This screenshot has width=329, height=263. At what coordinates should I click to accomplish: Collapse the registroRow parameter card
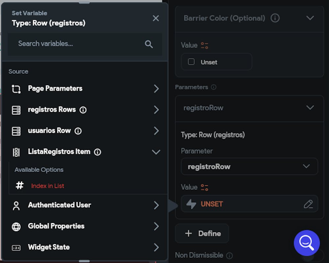point(310,108)
